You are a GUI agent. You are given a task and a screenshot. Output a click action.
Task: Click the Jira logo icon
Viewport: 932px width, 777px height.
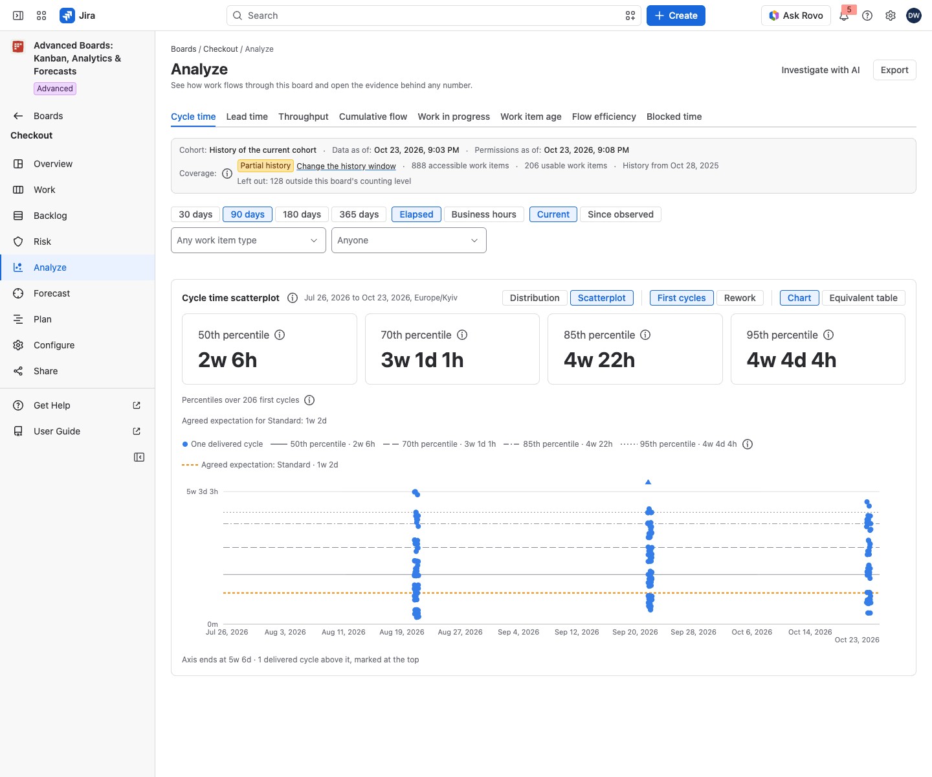(x=67, y=16)
